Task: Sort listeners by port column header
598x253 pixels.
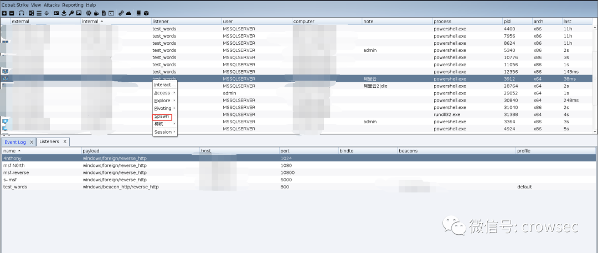Action: pyautogui.click(x=308, y=151)
